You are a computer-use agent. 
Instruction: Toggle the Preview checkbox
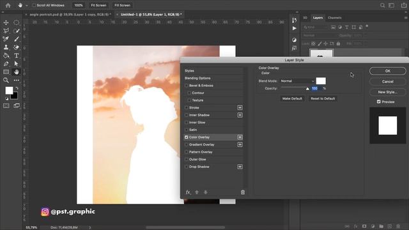click(x=379, y=102)
